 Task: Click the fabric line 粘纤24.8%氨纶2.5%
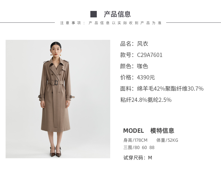tap(146, 100)
